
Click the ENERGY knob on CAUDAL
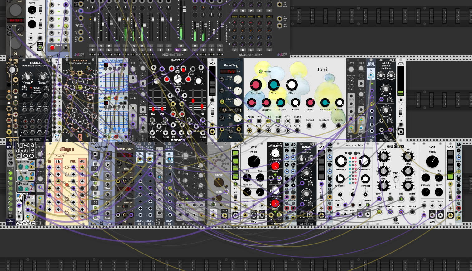coord(43,76)
